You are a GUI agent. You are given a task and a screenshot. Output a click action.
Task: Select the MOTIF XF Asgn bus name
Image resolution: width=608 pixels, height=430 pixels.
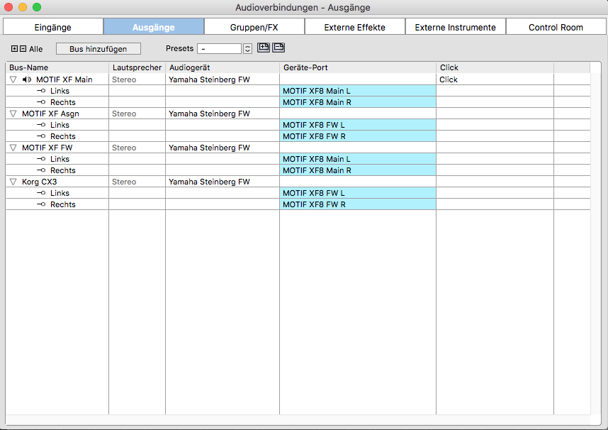pyautogui.click(x=50, y=114)
